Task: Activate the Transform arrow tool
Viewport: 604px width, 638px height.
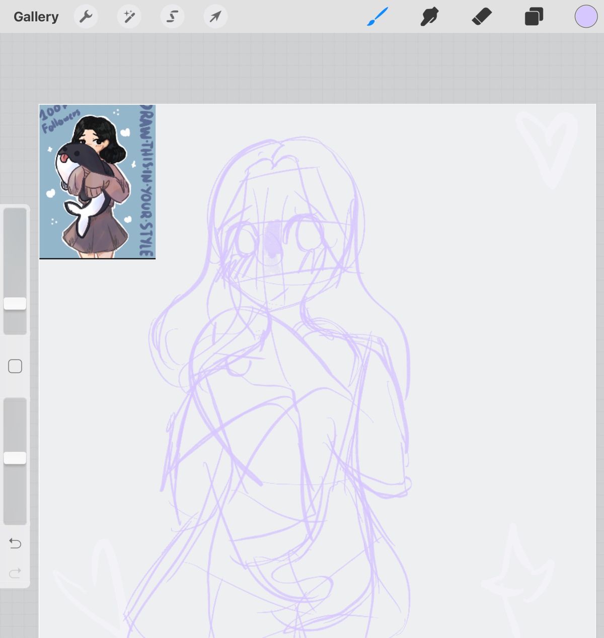Action: click(215, 17)
